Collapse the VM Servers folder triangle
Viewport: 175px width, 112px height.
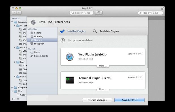click(x=15, y=26)
